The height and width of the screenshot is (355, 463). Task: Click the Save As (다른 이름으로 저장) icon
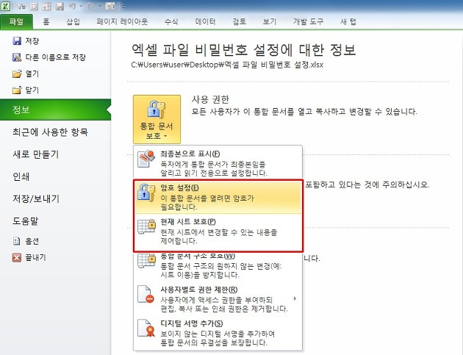17,57
